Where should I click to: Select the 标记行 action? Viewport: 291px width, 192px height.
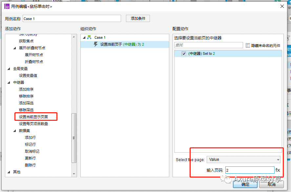coord(30,144)
